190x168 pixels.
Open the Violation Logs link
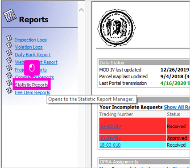tap(29, 47)
